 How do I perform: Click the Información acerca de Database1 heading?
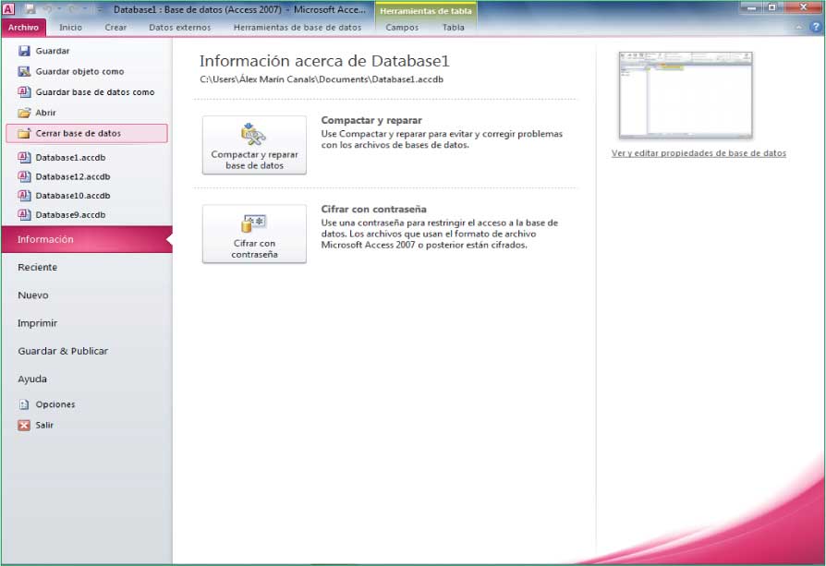coord(324,61)
